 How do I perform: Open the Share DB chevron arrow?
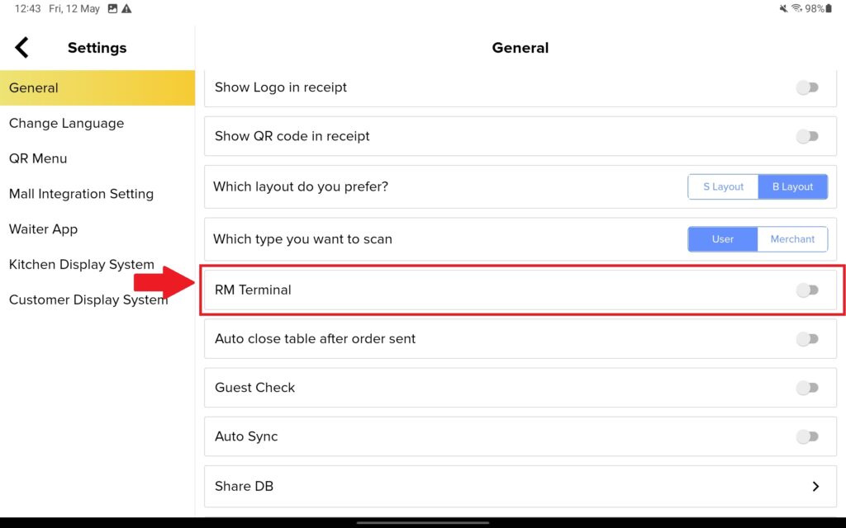click(815, 486)
